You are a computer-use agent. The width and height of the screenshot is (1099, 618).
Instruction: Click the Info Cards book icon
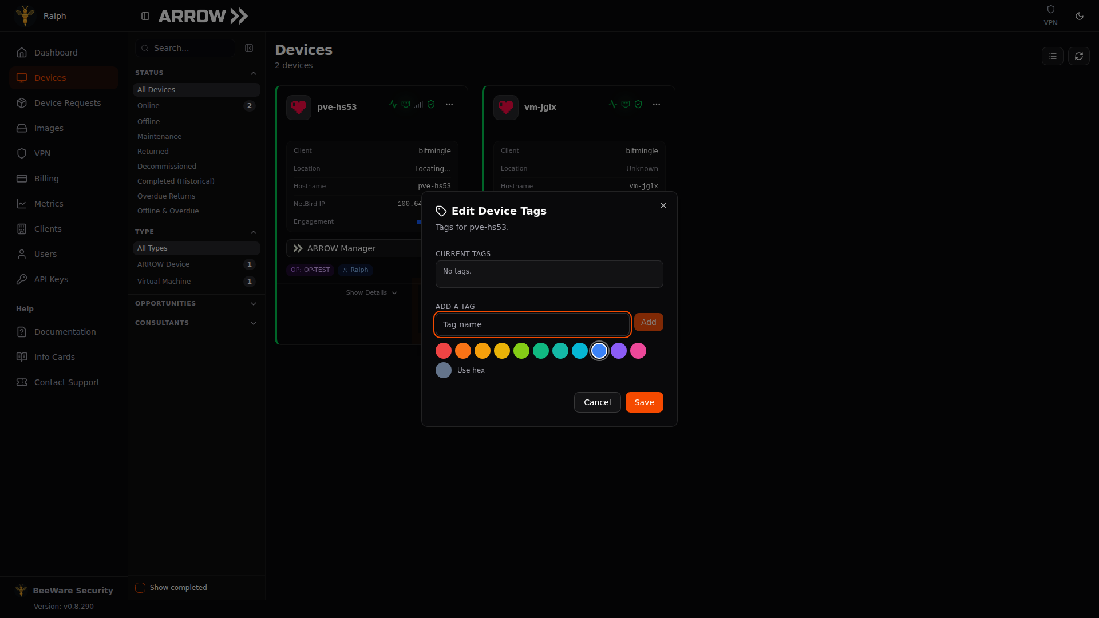click(x=22, y=357)
